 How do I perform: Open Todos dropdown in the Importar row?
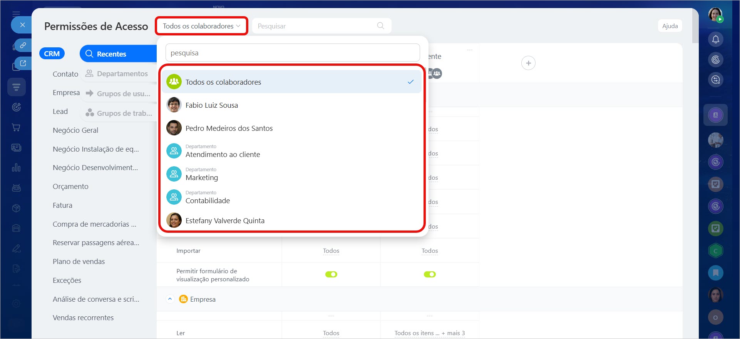tap(331, 251)
